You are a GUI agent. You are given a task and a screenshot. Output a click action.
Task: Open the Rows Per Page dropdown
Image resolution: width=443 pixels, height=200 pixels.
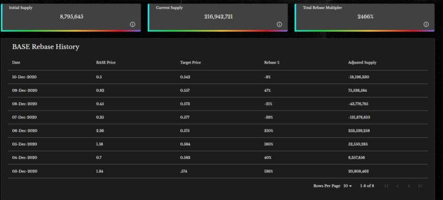tap(348, 186)
